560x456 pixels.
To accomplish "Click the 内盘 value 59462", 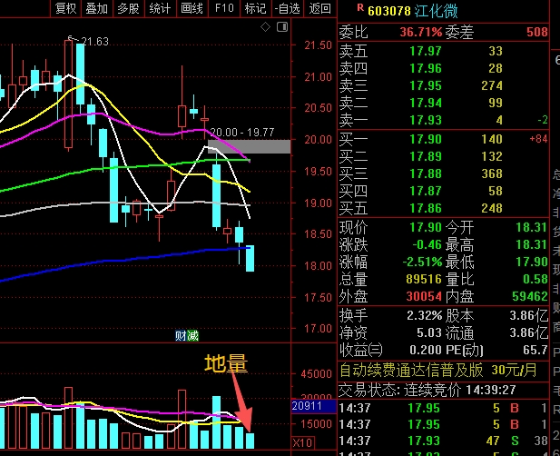I will tap(530, 296).
